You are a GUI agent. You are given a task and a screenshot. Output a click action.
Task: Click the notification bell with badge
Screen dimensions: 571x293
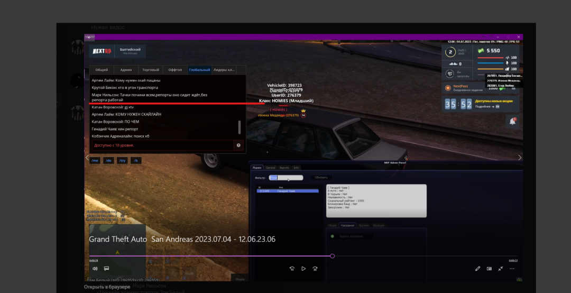click(512, 121)
